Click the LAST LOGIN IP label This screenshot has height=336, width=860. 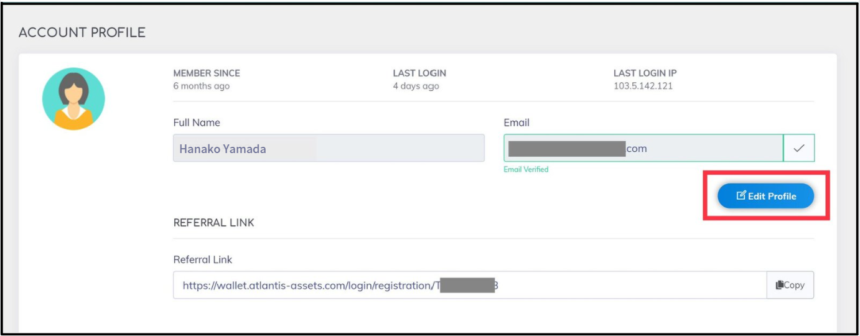(645, 73)
